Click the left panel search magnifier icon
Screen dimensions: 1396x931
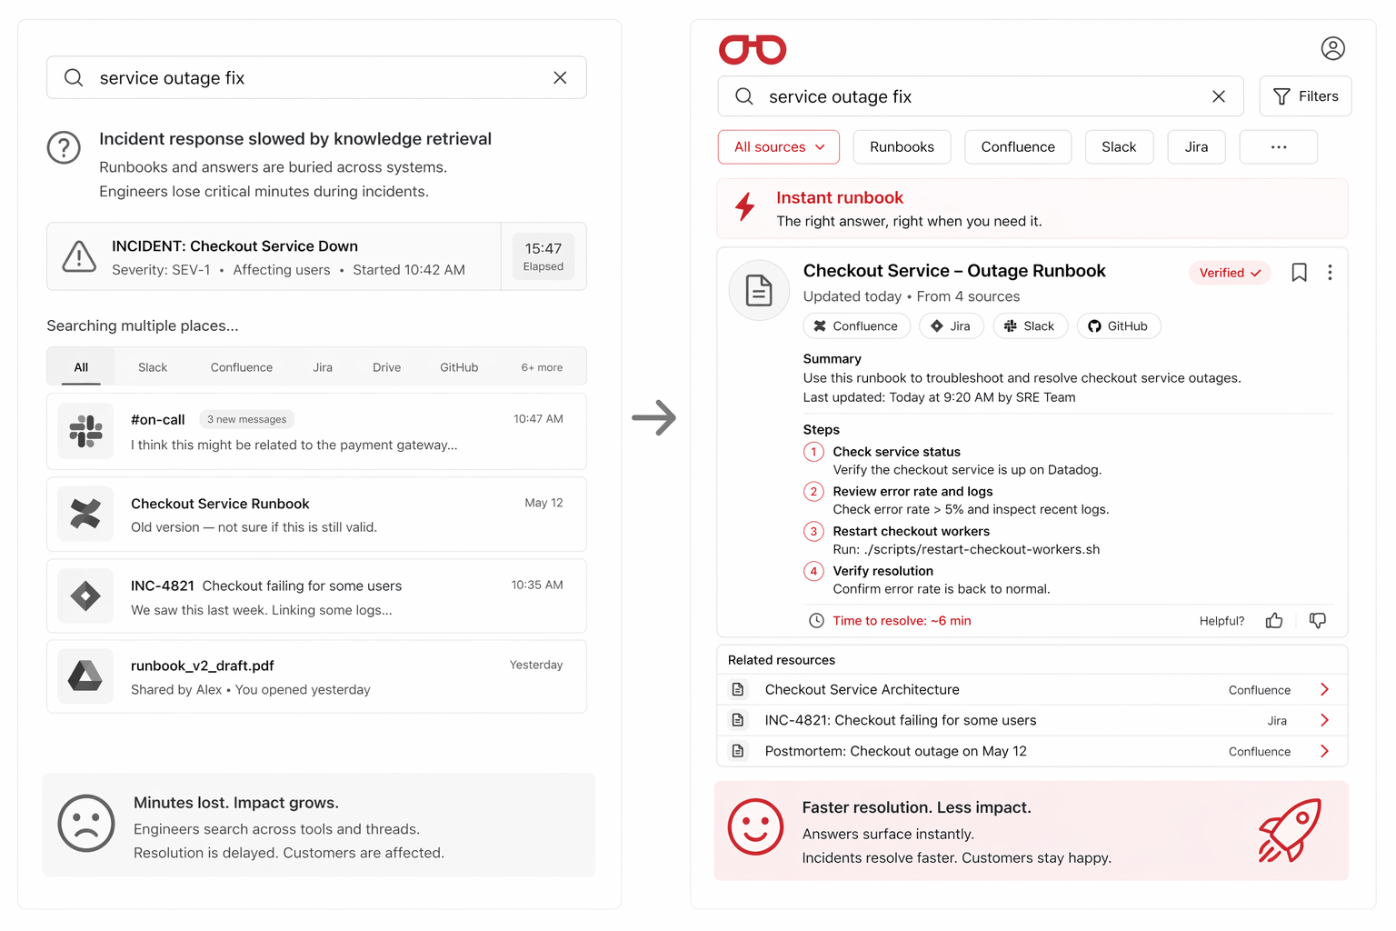[x=74, y=78]
